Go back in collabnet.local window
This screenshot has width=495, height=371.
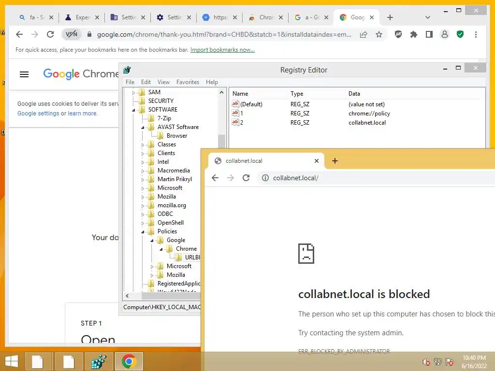point(215,178)
